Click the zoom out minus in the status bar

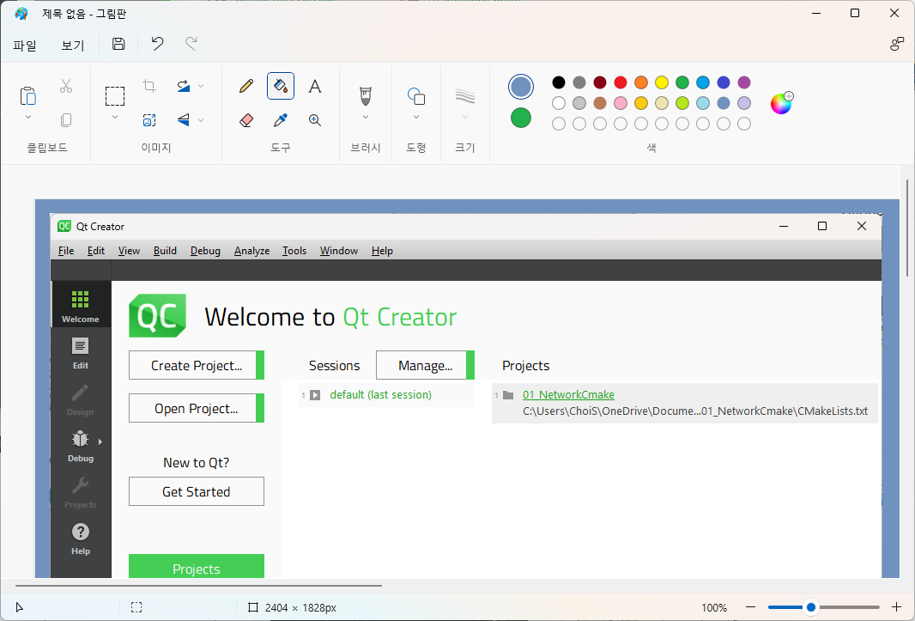(751, 607)
